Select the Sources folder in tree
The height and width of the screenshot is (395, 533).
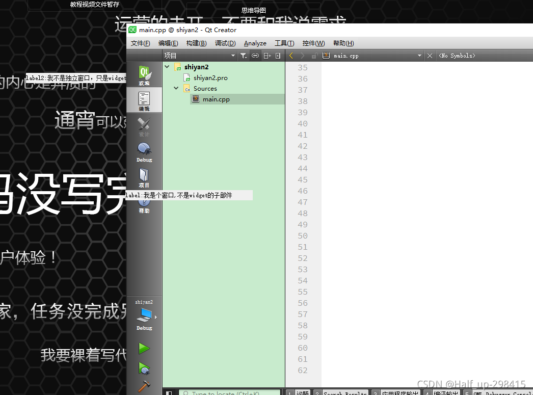[205, 88]
